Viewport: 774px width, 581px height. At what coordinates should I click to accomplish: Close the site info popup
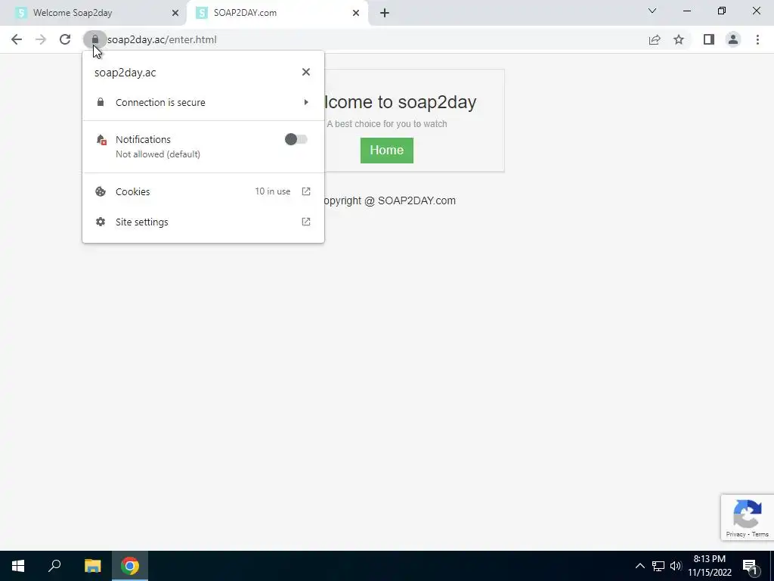click(306, 72)
